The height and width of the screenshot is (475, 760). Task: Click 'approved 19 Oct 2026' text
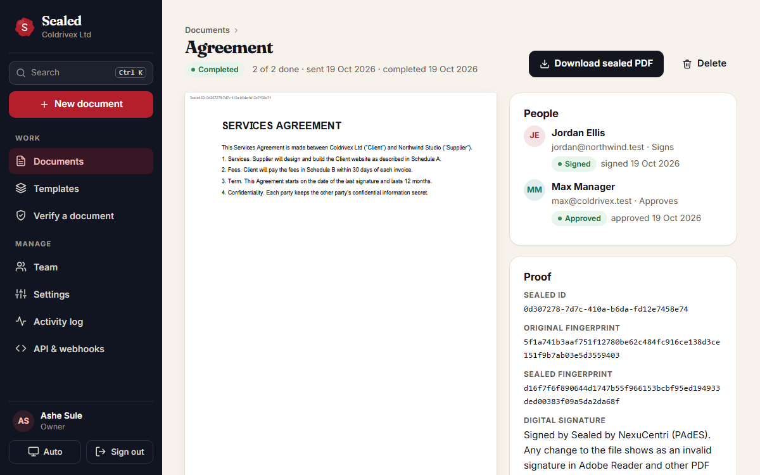click(656, 218)
